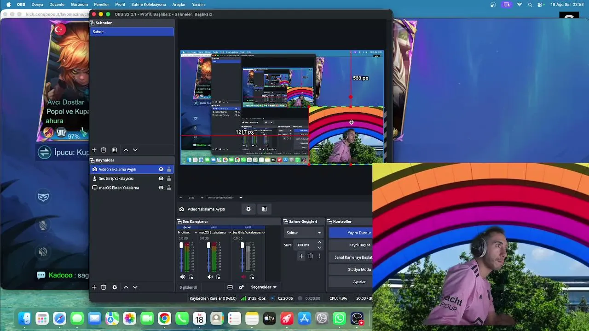Zoom in the preview with plus
The image size is (589, 331).
(x=202, y=198)
